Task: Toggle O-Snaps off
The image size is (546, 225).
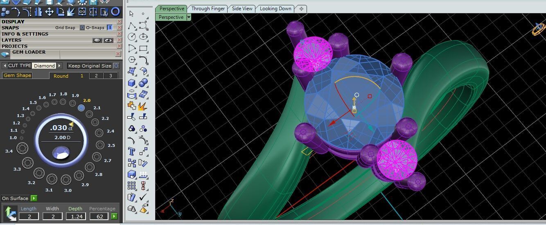Action: 110,27
